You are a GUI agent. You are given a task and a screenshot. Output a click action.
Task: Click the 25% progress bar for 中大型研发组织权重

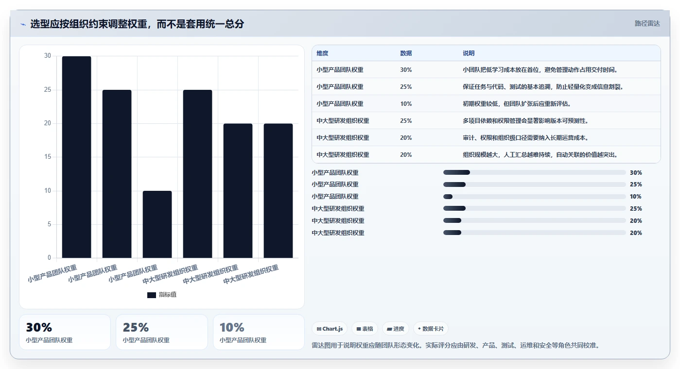point(535,209)
